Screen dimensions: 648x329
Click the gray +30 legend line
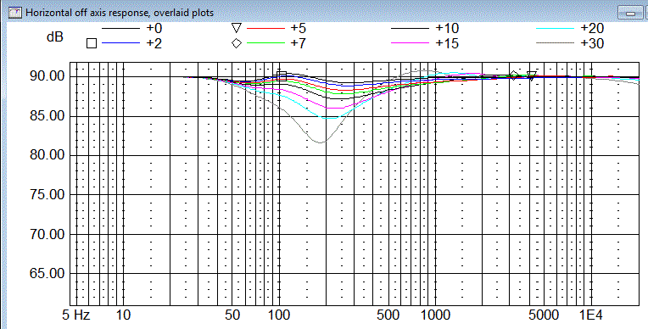click(556, 43)
